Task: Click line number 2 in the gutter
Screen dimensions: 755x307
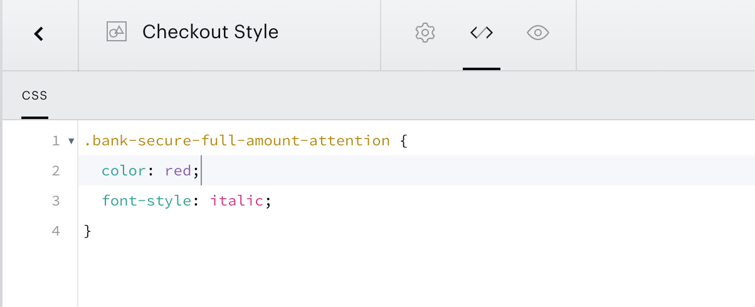Action: click(56, 171)
